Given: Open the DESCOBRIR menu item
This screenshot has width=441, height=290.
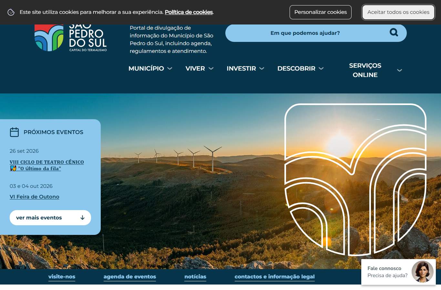Looking at the screenshot, I should pos(296,68).
